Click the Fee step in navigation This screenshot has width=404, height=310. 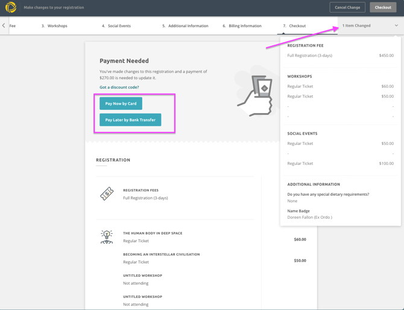click(13, 26)
